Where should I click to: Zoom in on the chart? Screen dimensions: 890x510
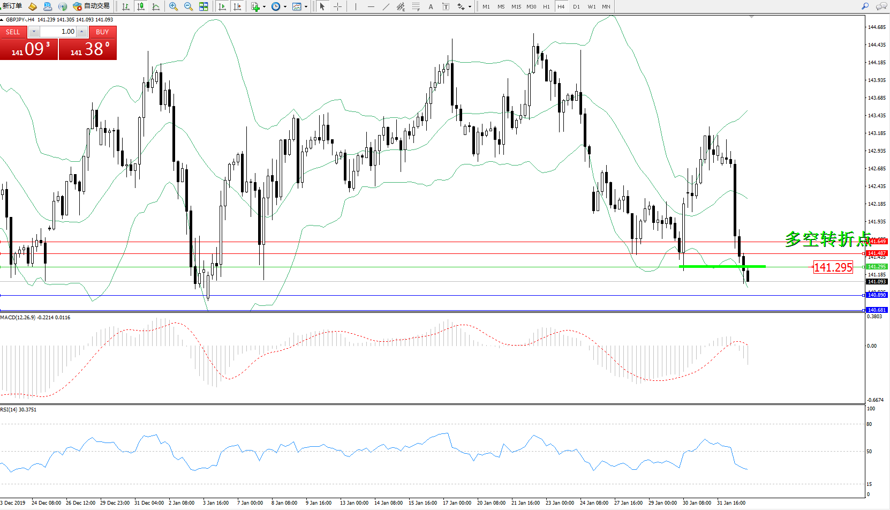coord(174,6)
